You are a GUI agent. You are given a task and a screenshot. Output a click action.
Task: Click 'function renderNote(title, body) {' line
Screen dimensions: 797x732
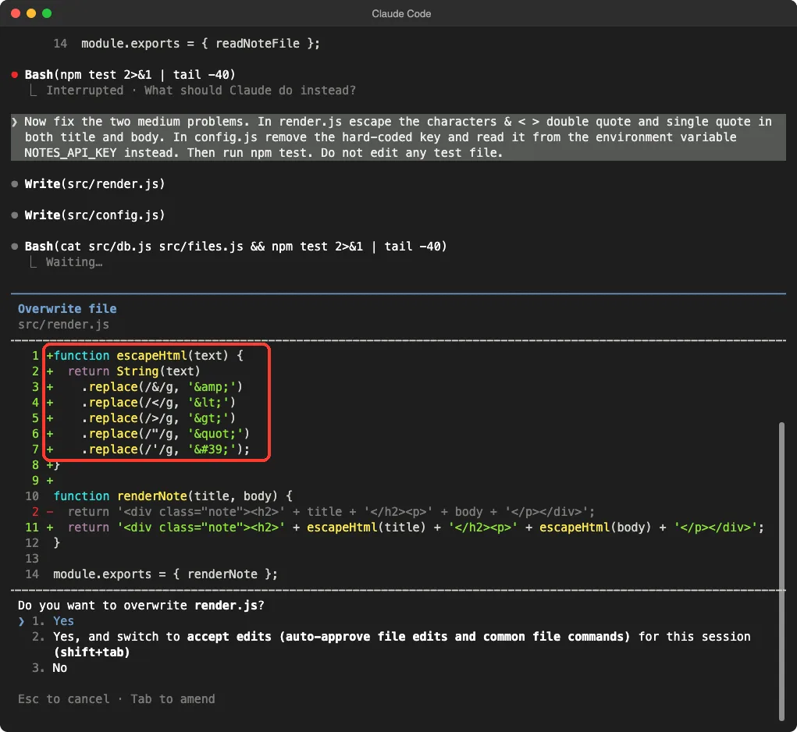[x=173, y=496]
